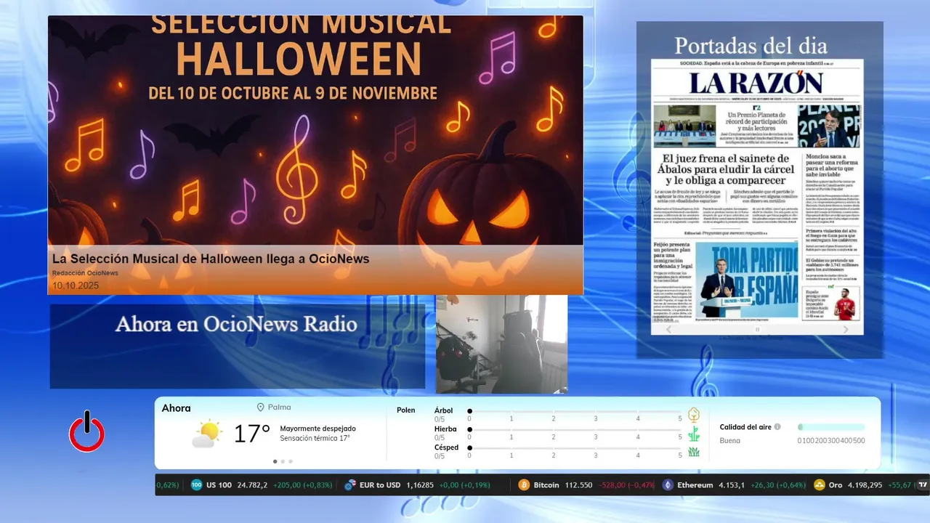The width and height of the screenshot is (930, 523).
Task: Click Bitcoin's -528,00 red change value
Action: [613, 485]
